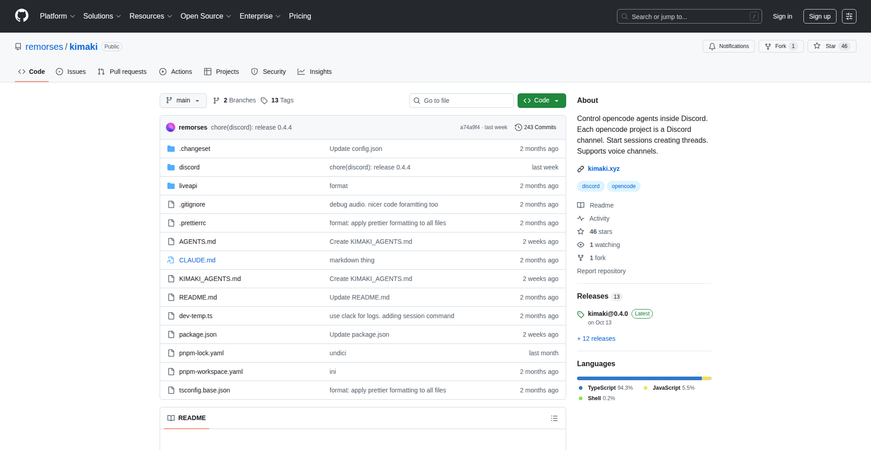
Task: Click the Languages percentage bar
Action: [644, 378]
